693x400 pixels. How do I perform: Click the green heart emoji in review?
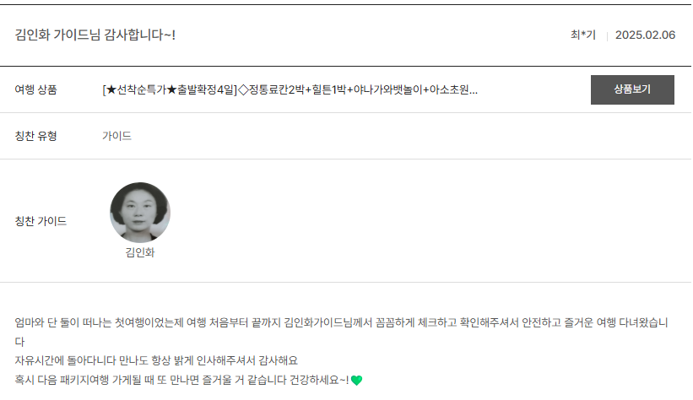(357, 380)
